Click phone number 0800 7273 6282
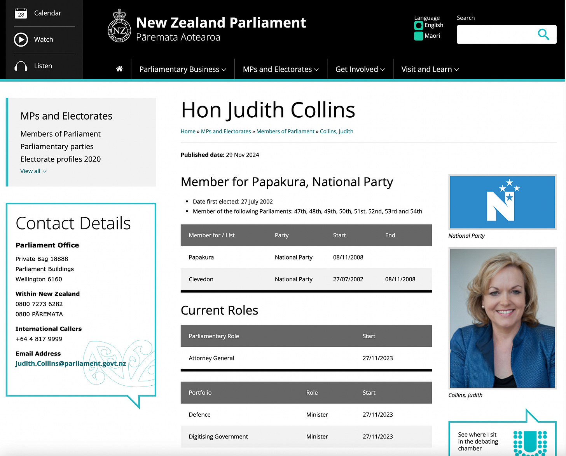Viewport: 566px width, 456px height. [39, 304]
